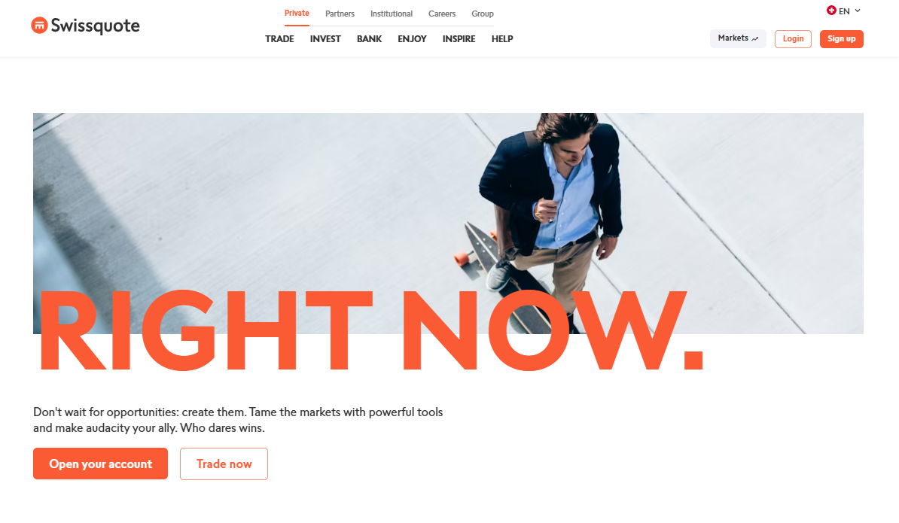Open the TRADE menu

pyautogui.click(x=279, y=39)
